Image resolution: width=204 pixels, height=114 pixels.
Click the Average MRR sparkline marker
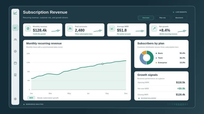(142, 31)
